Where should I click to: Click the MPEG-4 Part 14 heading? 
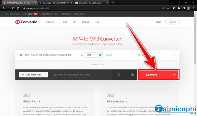point(31,101)
